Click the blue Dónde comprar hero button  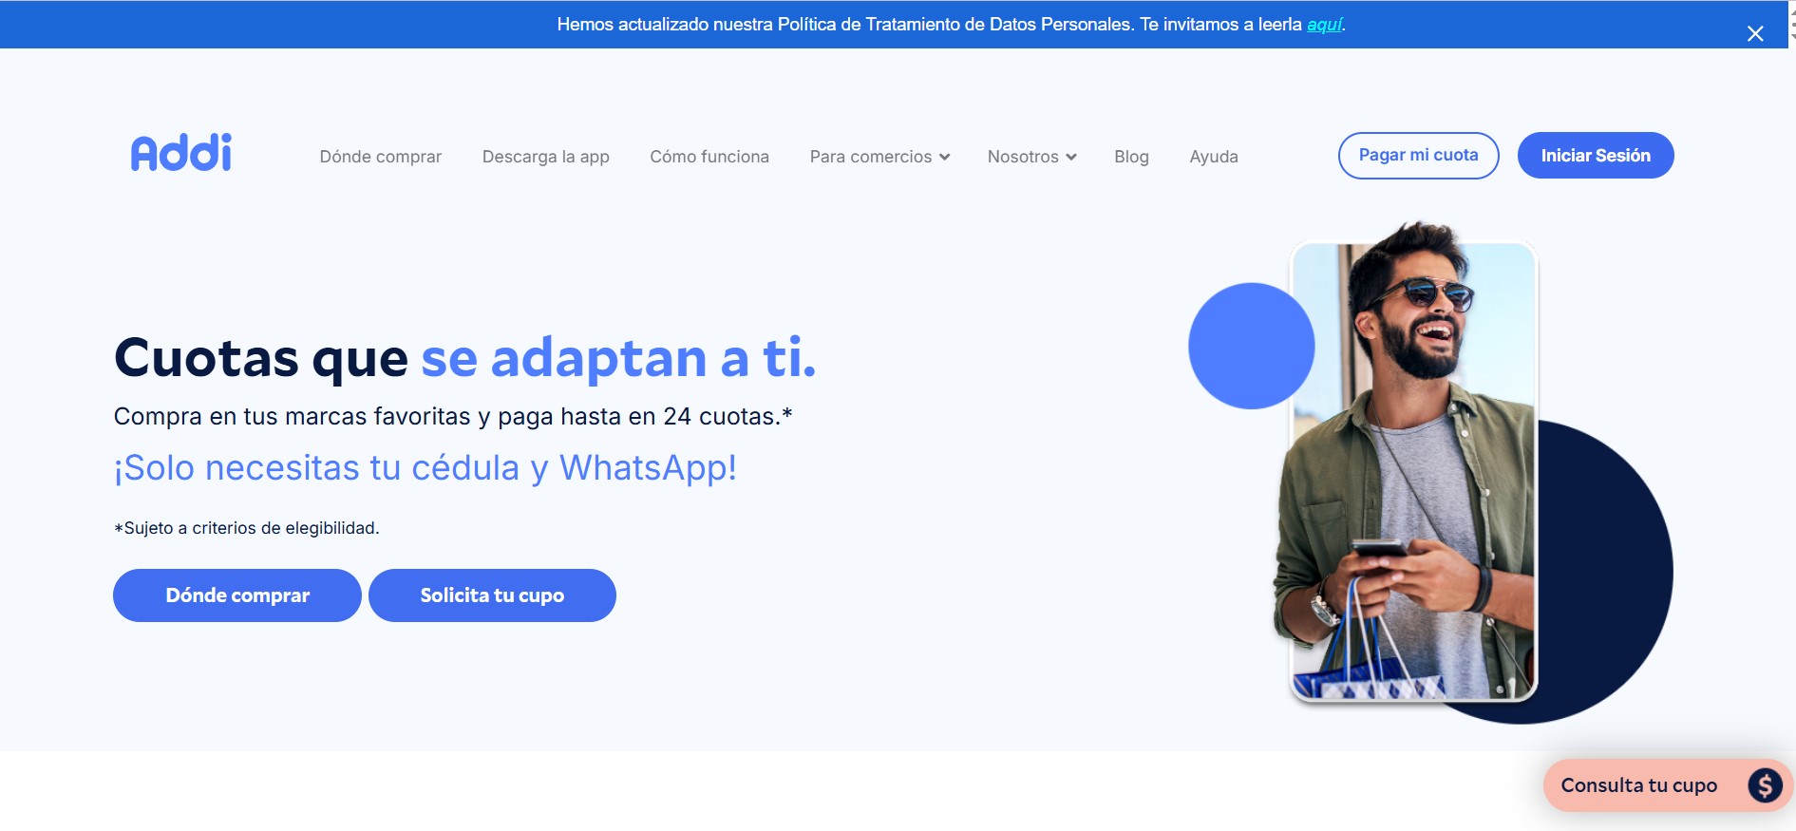pyautogui.click(x=237, y=595)
